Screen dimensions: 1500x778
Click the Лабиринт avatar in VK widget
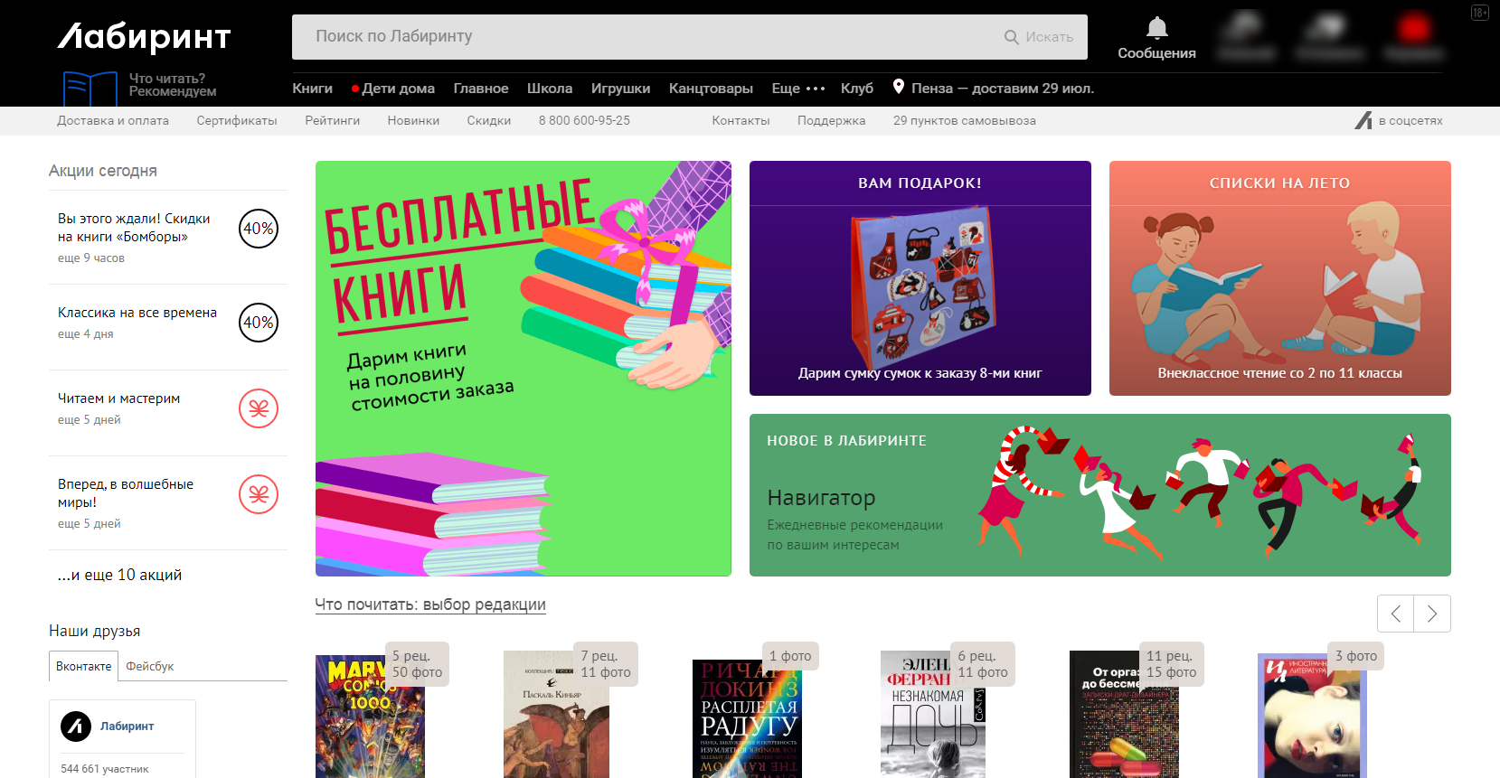(76, 726)
